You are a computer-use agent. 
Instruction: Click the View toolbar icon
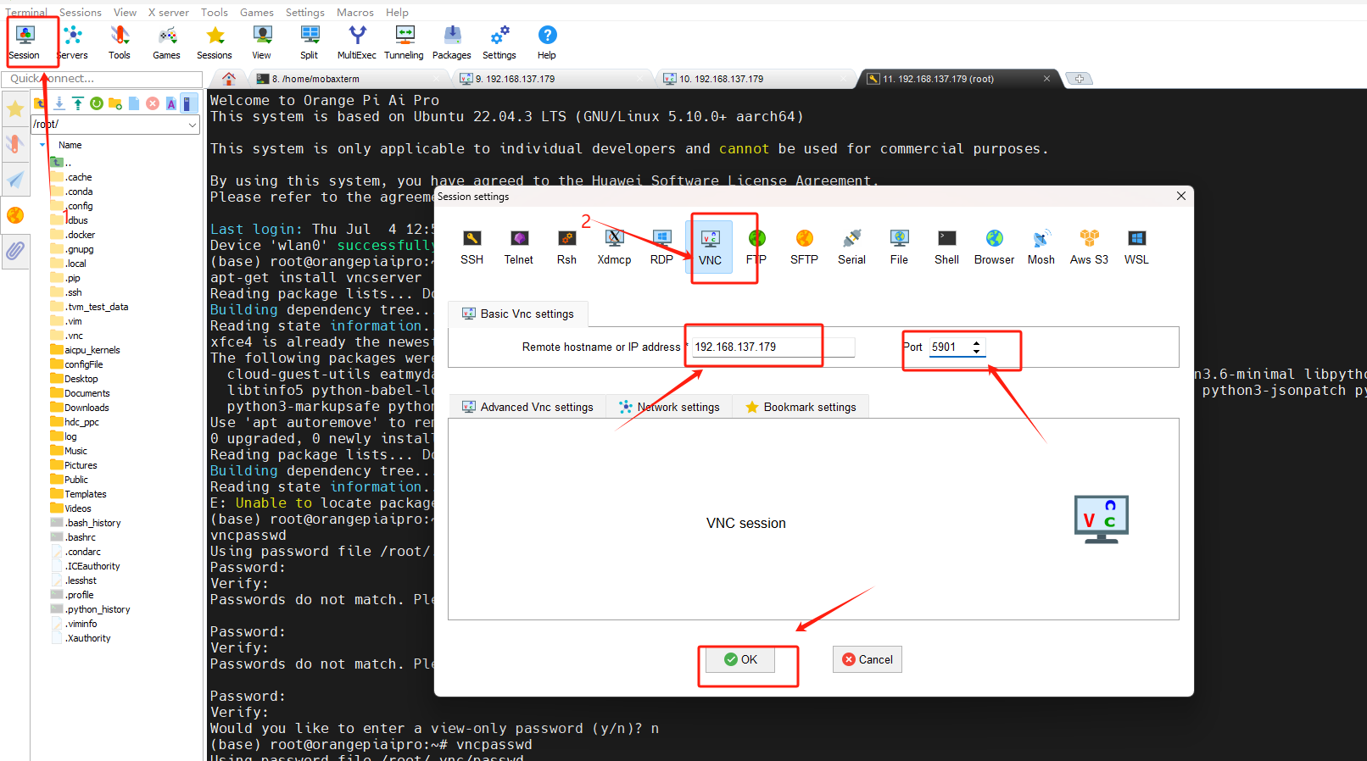click(262, 42)
